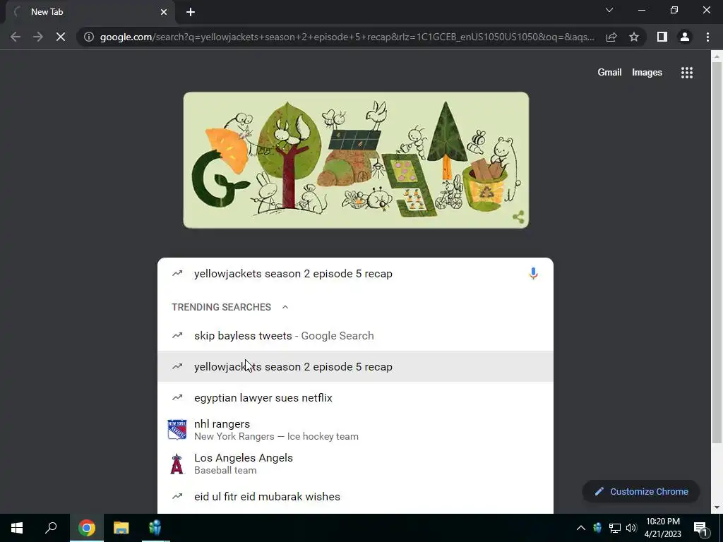This screenshot has height=542, width=723.
Task: Open the volume control in tray
Action: coord(631,528)
